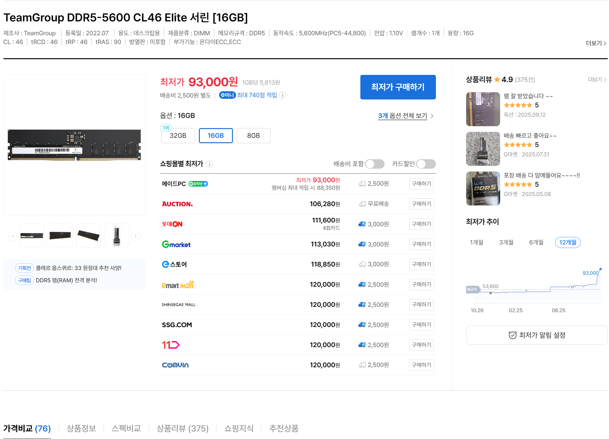The height and width of the screenshot is (439, 609).
Task: Click info icon beside e머니 적립
Action: pos(283,95)
